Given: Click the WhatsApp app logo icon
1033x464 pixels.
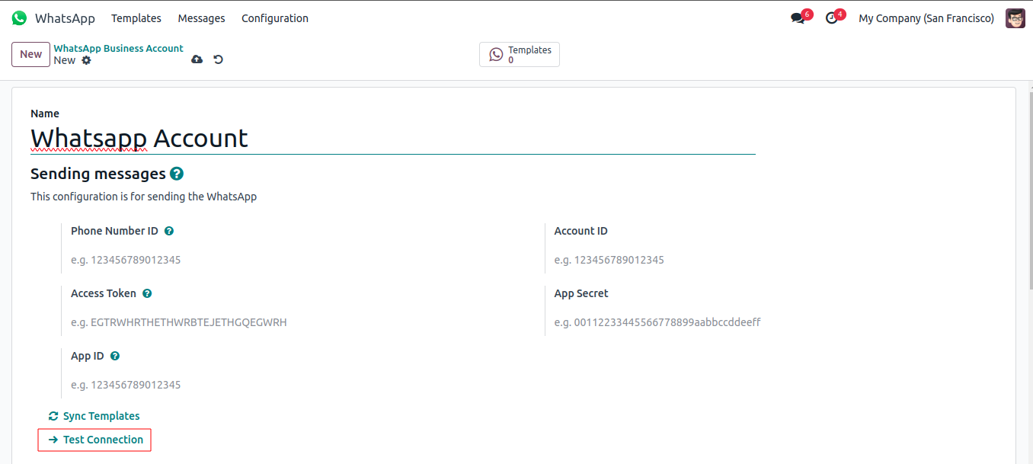Looking at the screenshot, I should click(19, 18).
